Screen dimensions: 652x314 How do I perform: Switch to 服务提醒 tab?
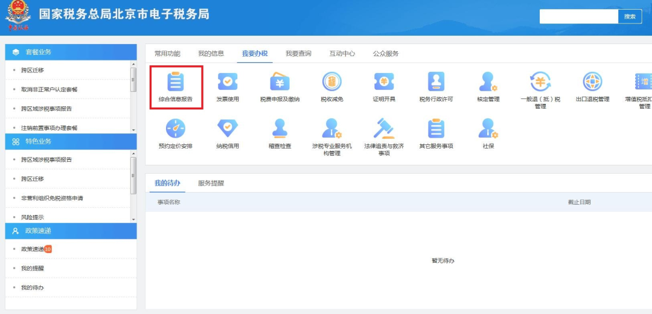(211, 183)
